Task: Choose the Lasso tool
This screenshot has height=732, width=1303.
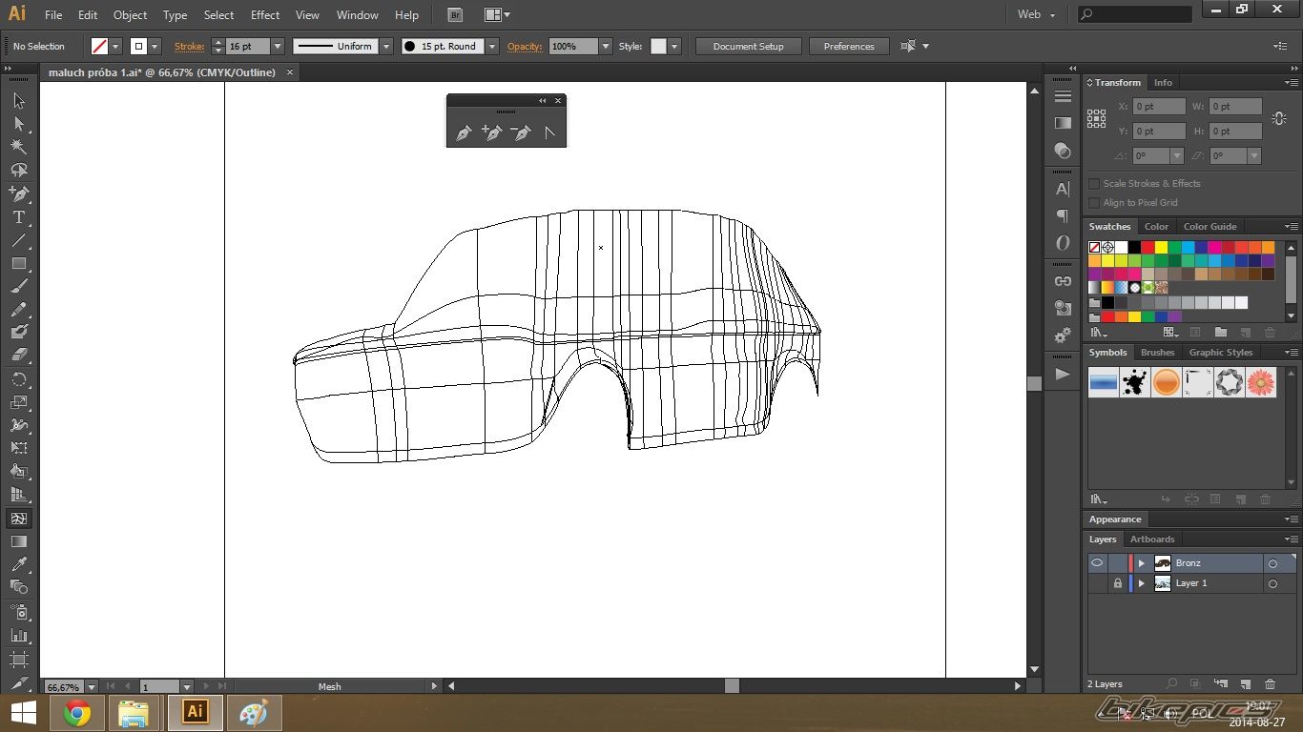Action: point(18,170)
